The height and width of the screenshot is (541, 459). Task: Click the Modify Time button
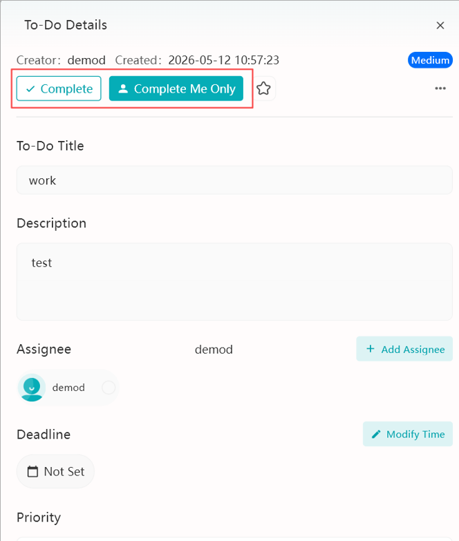coord(408,434)
